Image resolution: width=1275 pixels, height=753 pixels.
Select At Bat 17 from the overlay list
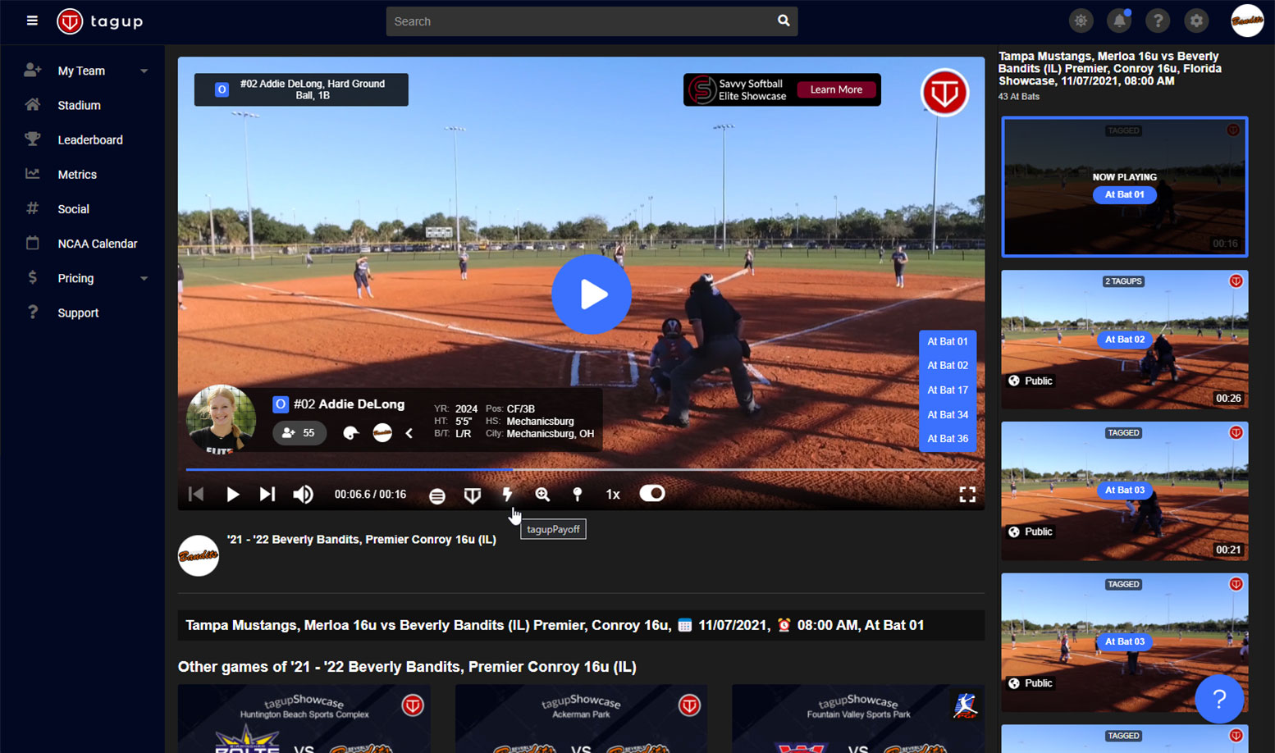(947, 390)
